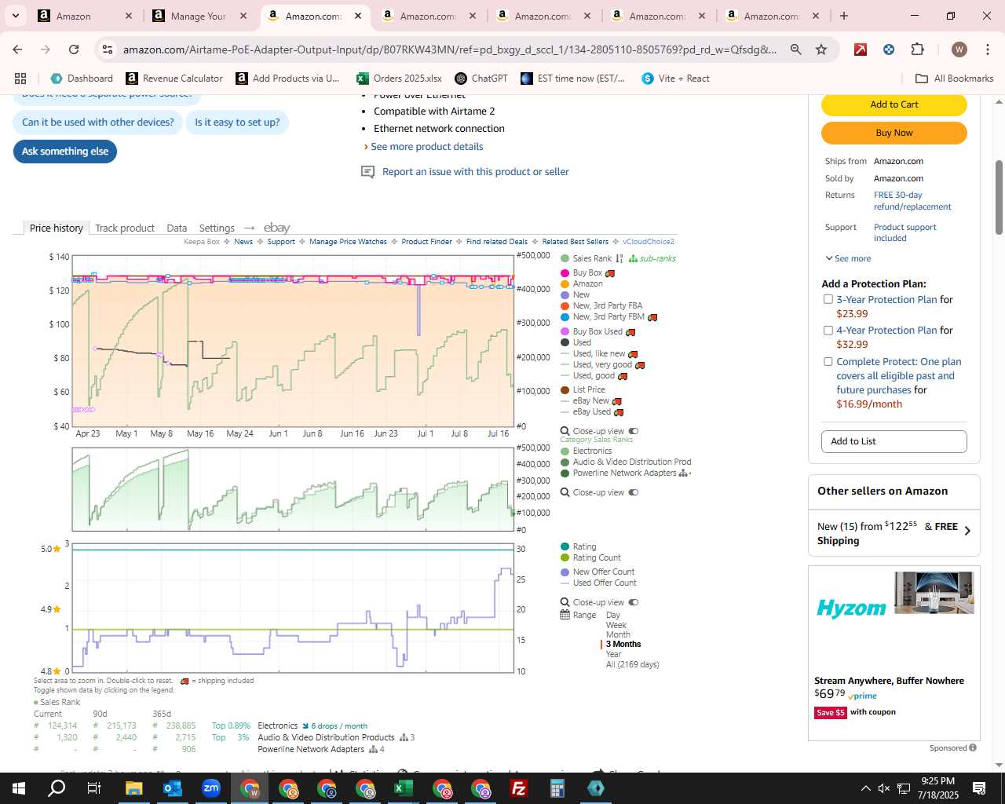Switch to Keepa Data tab
This screenshot has height=804, width=1005.
point(177,228)
